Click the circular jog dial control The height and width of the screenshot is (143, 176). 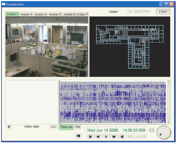(x=164, y=132)
